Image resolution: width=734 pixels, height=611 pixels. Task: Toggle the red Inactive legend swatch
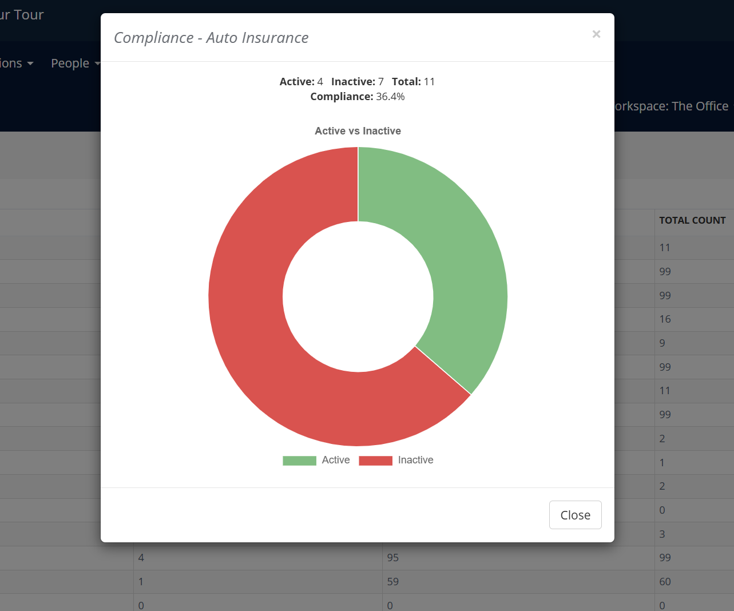point(375,461)
